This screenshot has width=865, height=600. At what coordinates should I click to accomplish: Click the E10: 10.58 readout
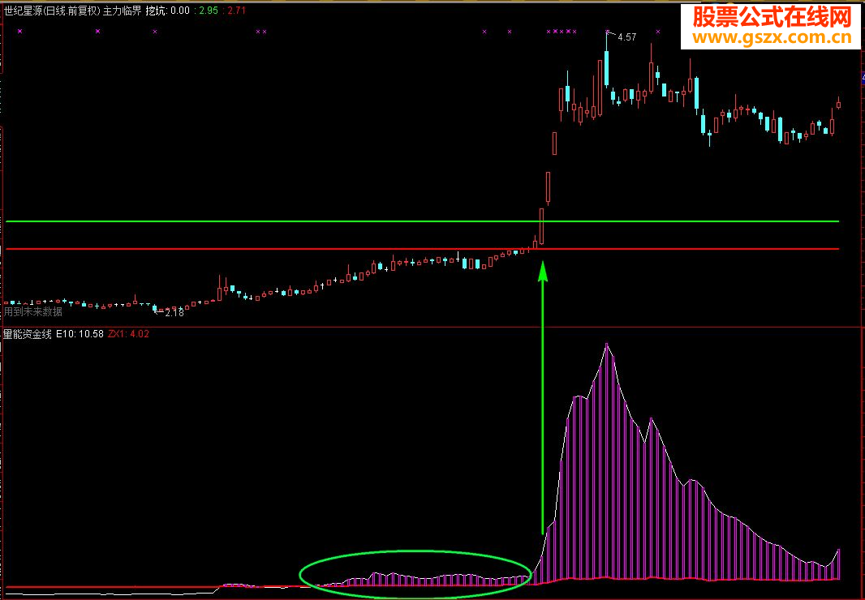pos(80,333)
